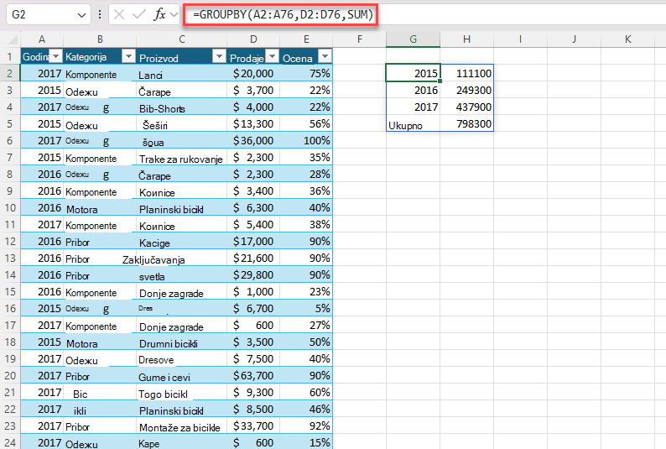Click cell showing 249300
666x449 pixels.
[x=467, y=90]
